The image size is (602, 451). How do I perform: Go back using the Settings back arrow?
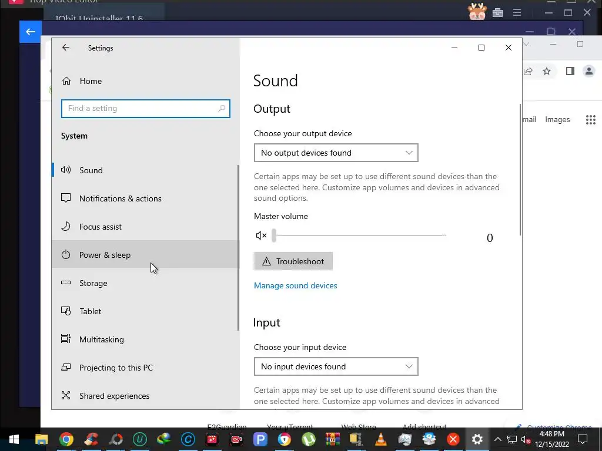coord(66,48)
